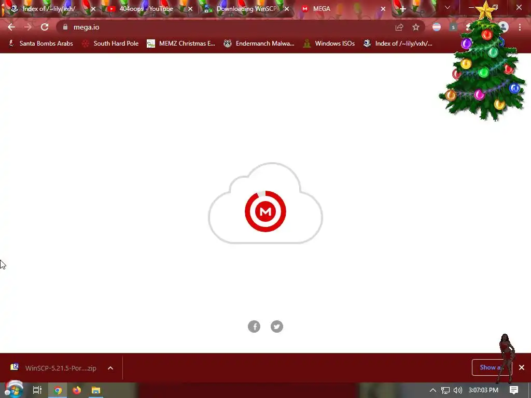Open File Explorer from the taskbar
The width and height of the screenshot is (531, 398).
pyautogui.click(x=96, y=390)
